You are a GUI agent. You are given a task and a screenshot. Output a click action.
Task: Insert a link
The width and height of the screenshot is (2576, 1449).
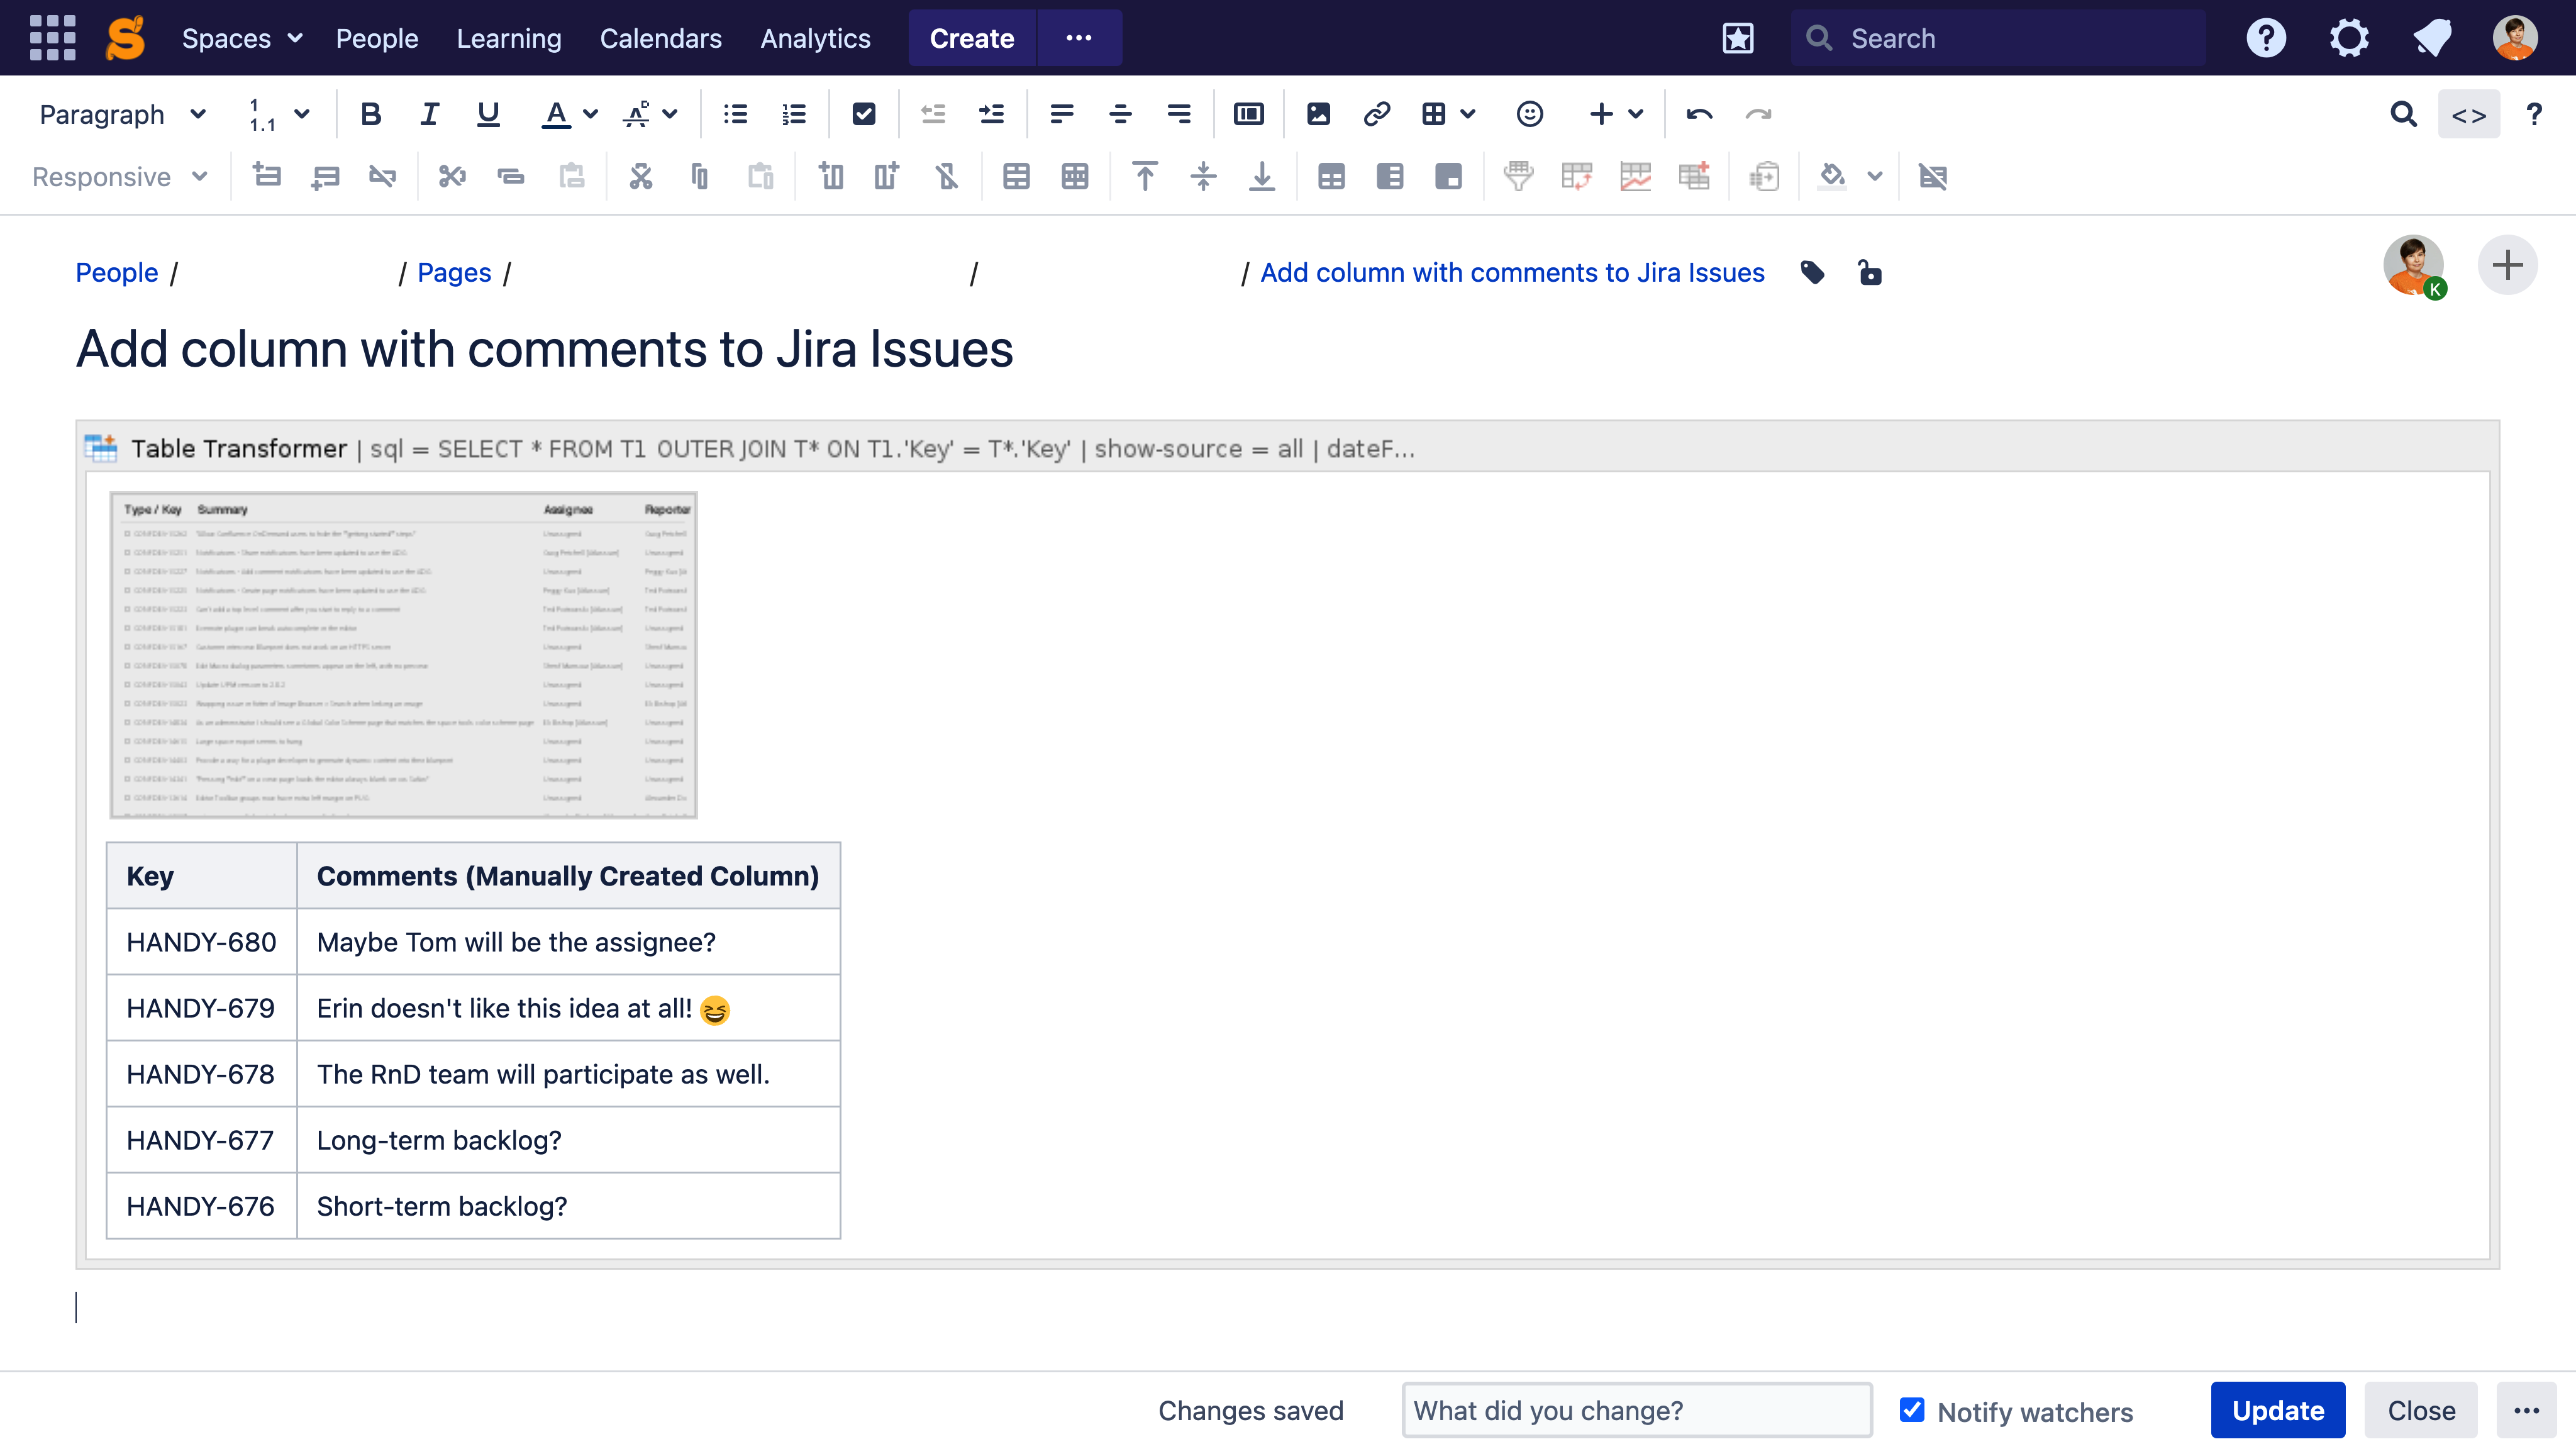(1377, 114)
